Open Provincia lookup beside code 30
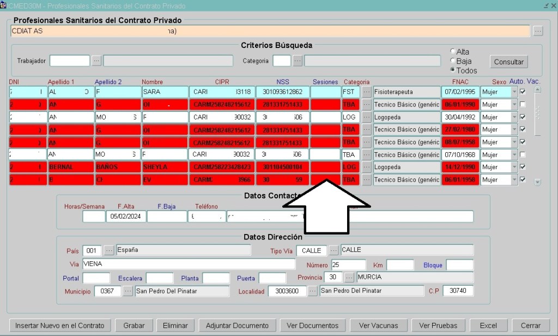 (x=349, y=277)
